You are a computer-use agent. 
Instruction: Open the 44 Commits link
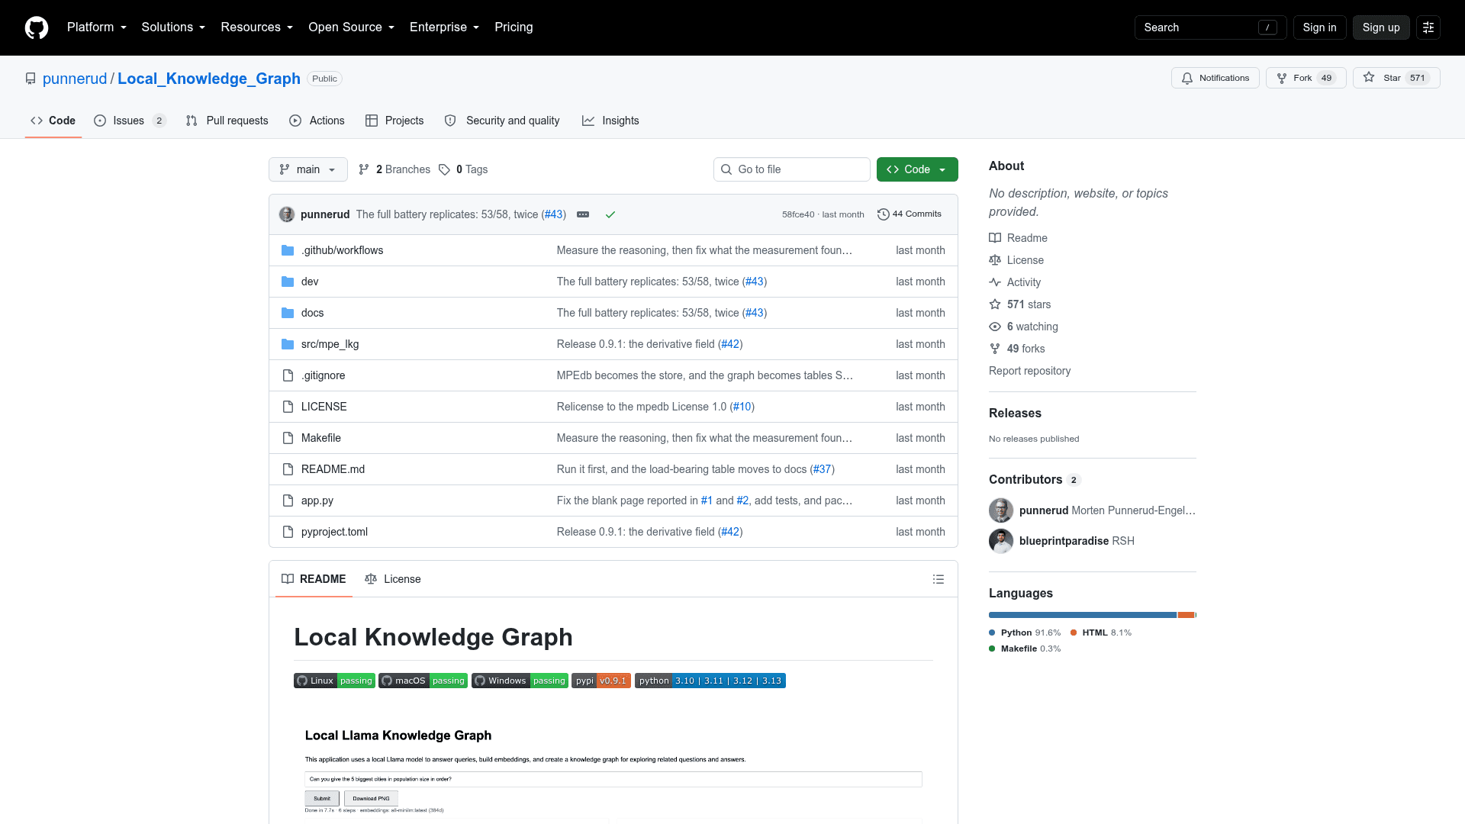coord(910,214)
